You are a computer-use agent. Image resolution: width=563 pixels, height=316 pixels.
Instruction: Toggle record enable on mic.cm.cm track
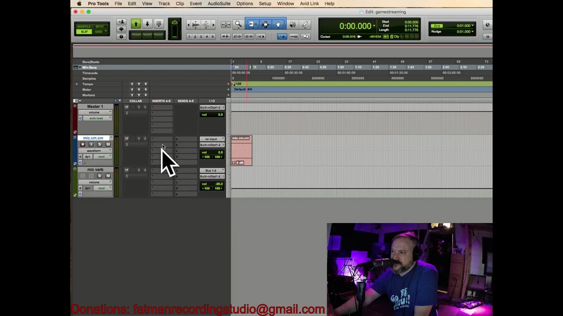[83, 144]
